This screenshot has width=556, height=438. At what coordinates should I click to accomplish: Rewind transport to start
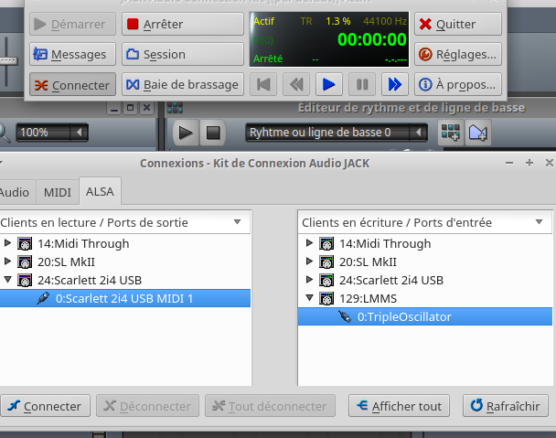click(x=263, y=85)
